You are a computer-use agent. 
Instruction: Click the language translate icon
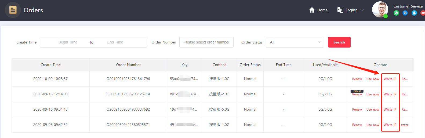tap(340, 10)
